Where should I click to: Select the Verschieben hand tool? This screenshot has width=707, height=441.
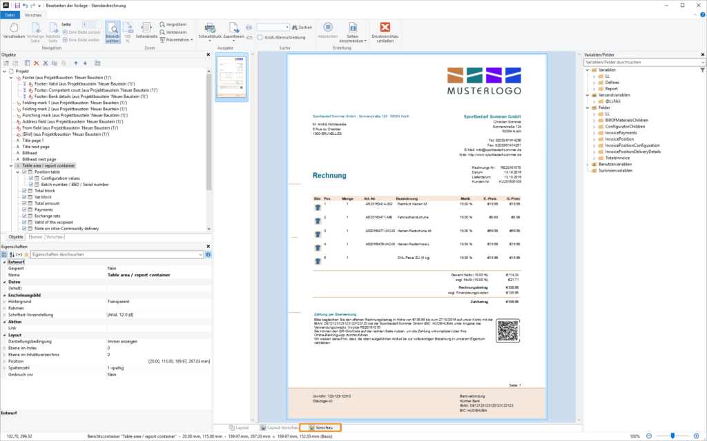[x=14, y=30]
